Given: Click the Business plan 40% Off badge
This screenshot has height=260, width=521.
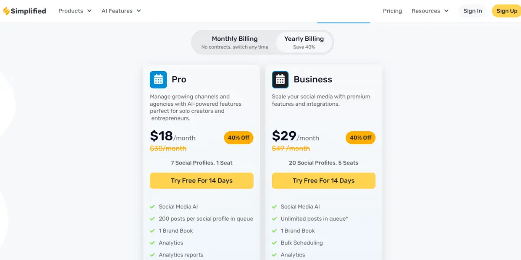Looking at the screenshot, I should tap(361, 138).
